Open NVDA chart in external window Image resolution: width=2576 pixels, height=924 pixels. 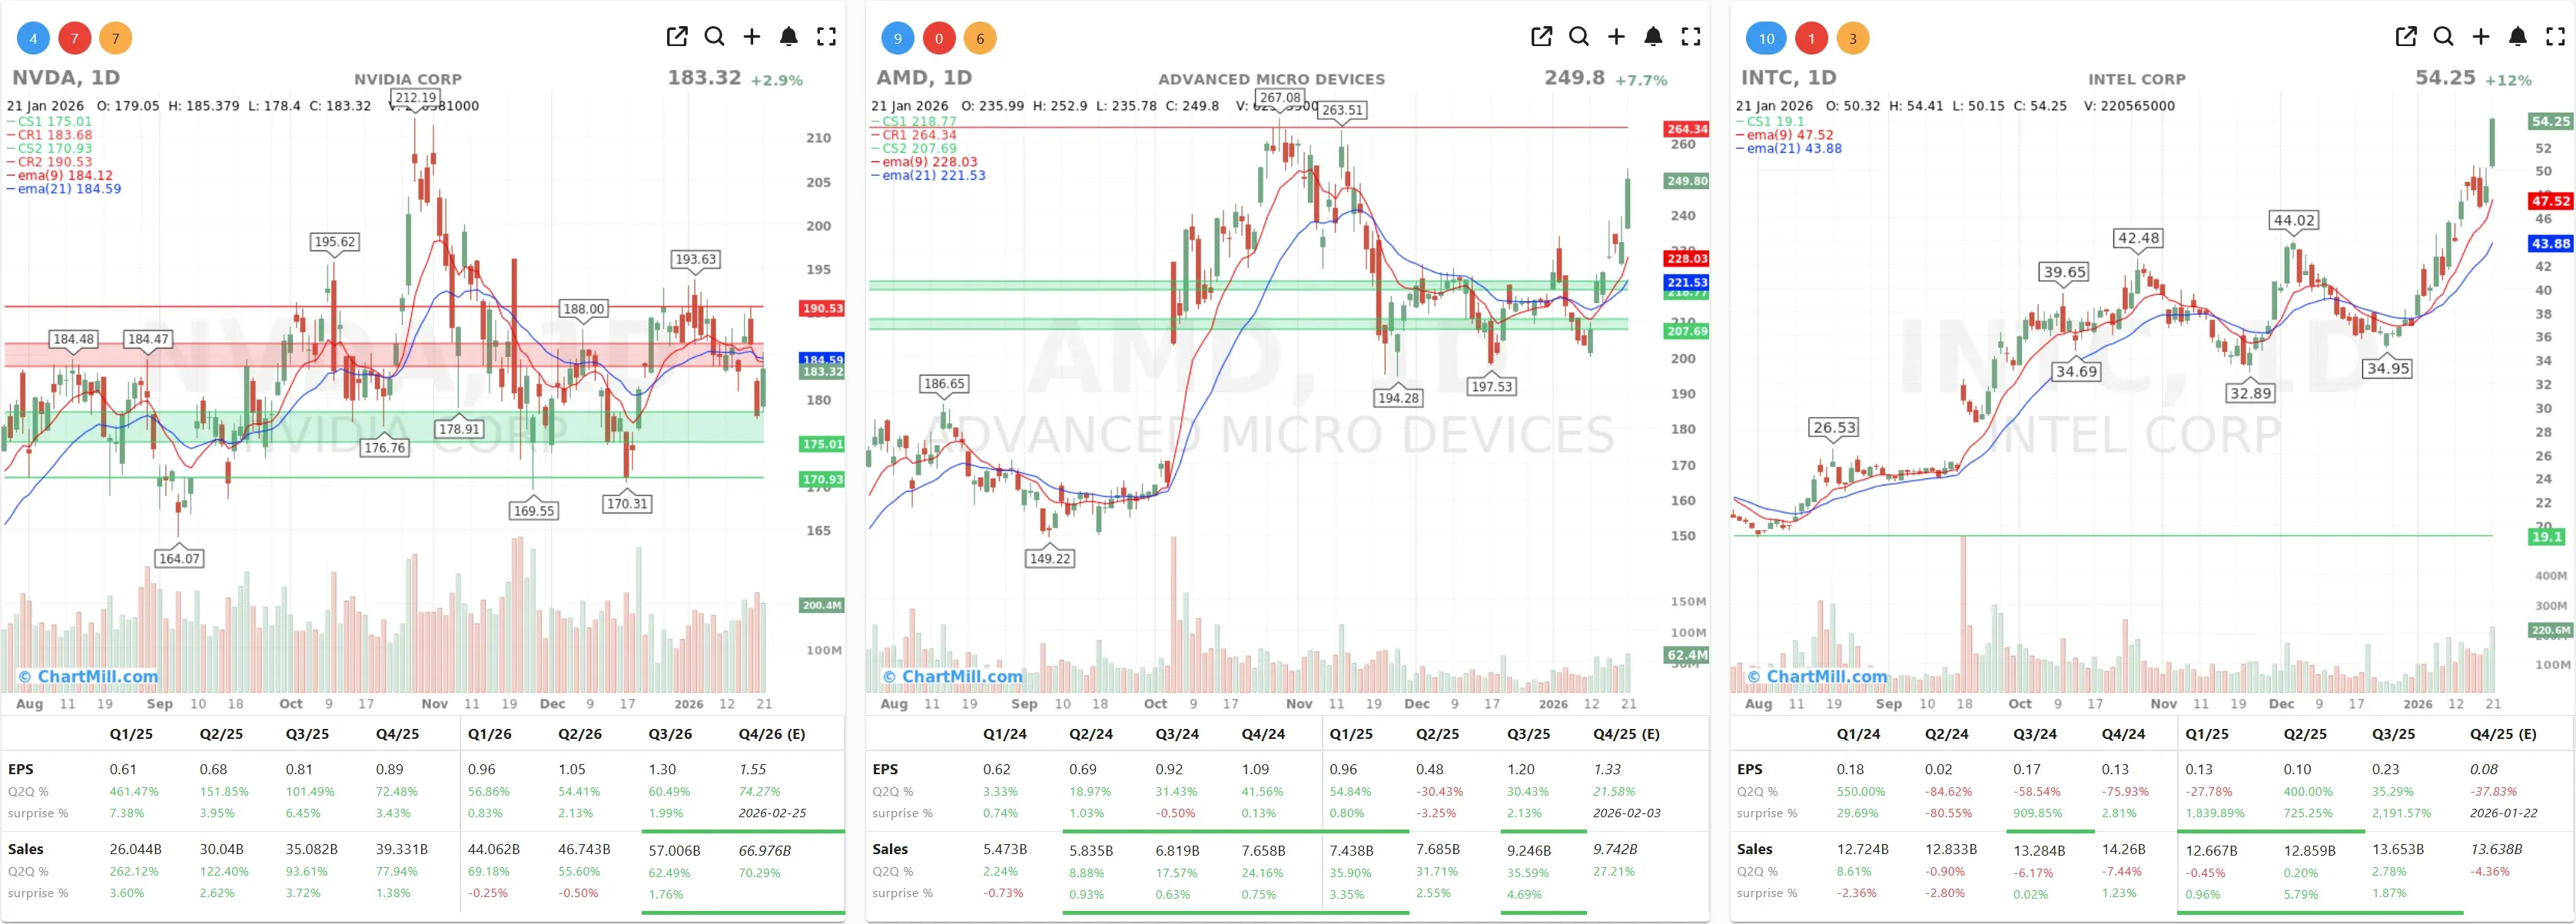(x=677, y=37)
